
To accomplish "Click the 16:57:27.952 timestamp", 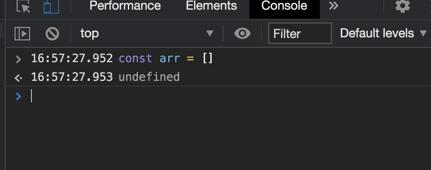I will 72,58.
